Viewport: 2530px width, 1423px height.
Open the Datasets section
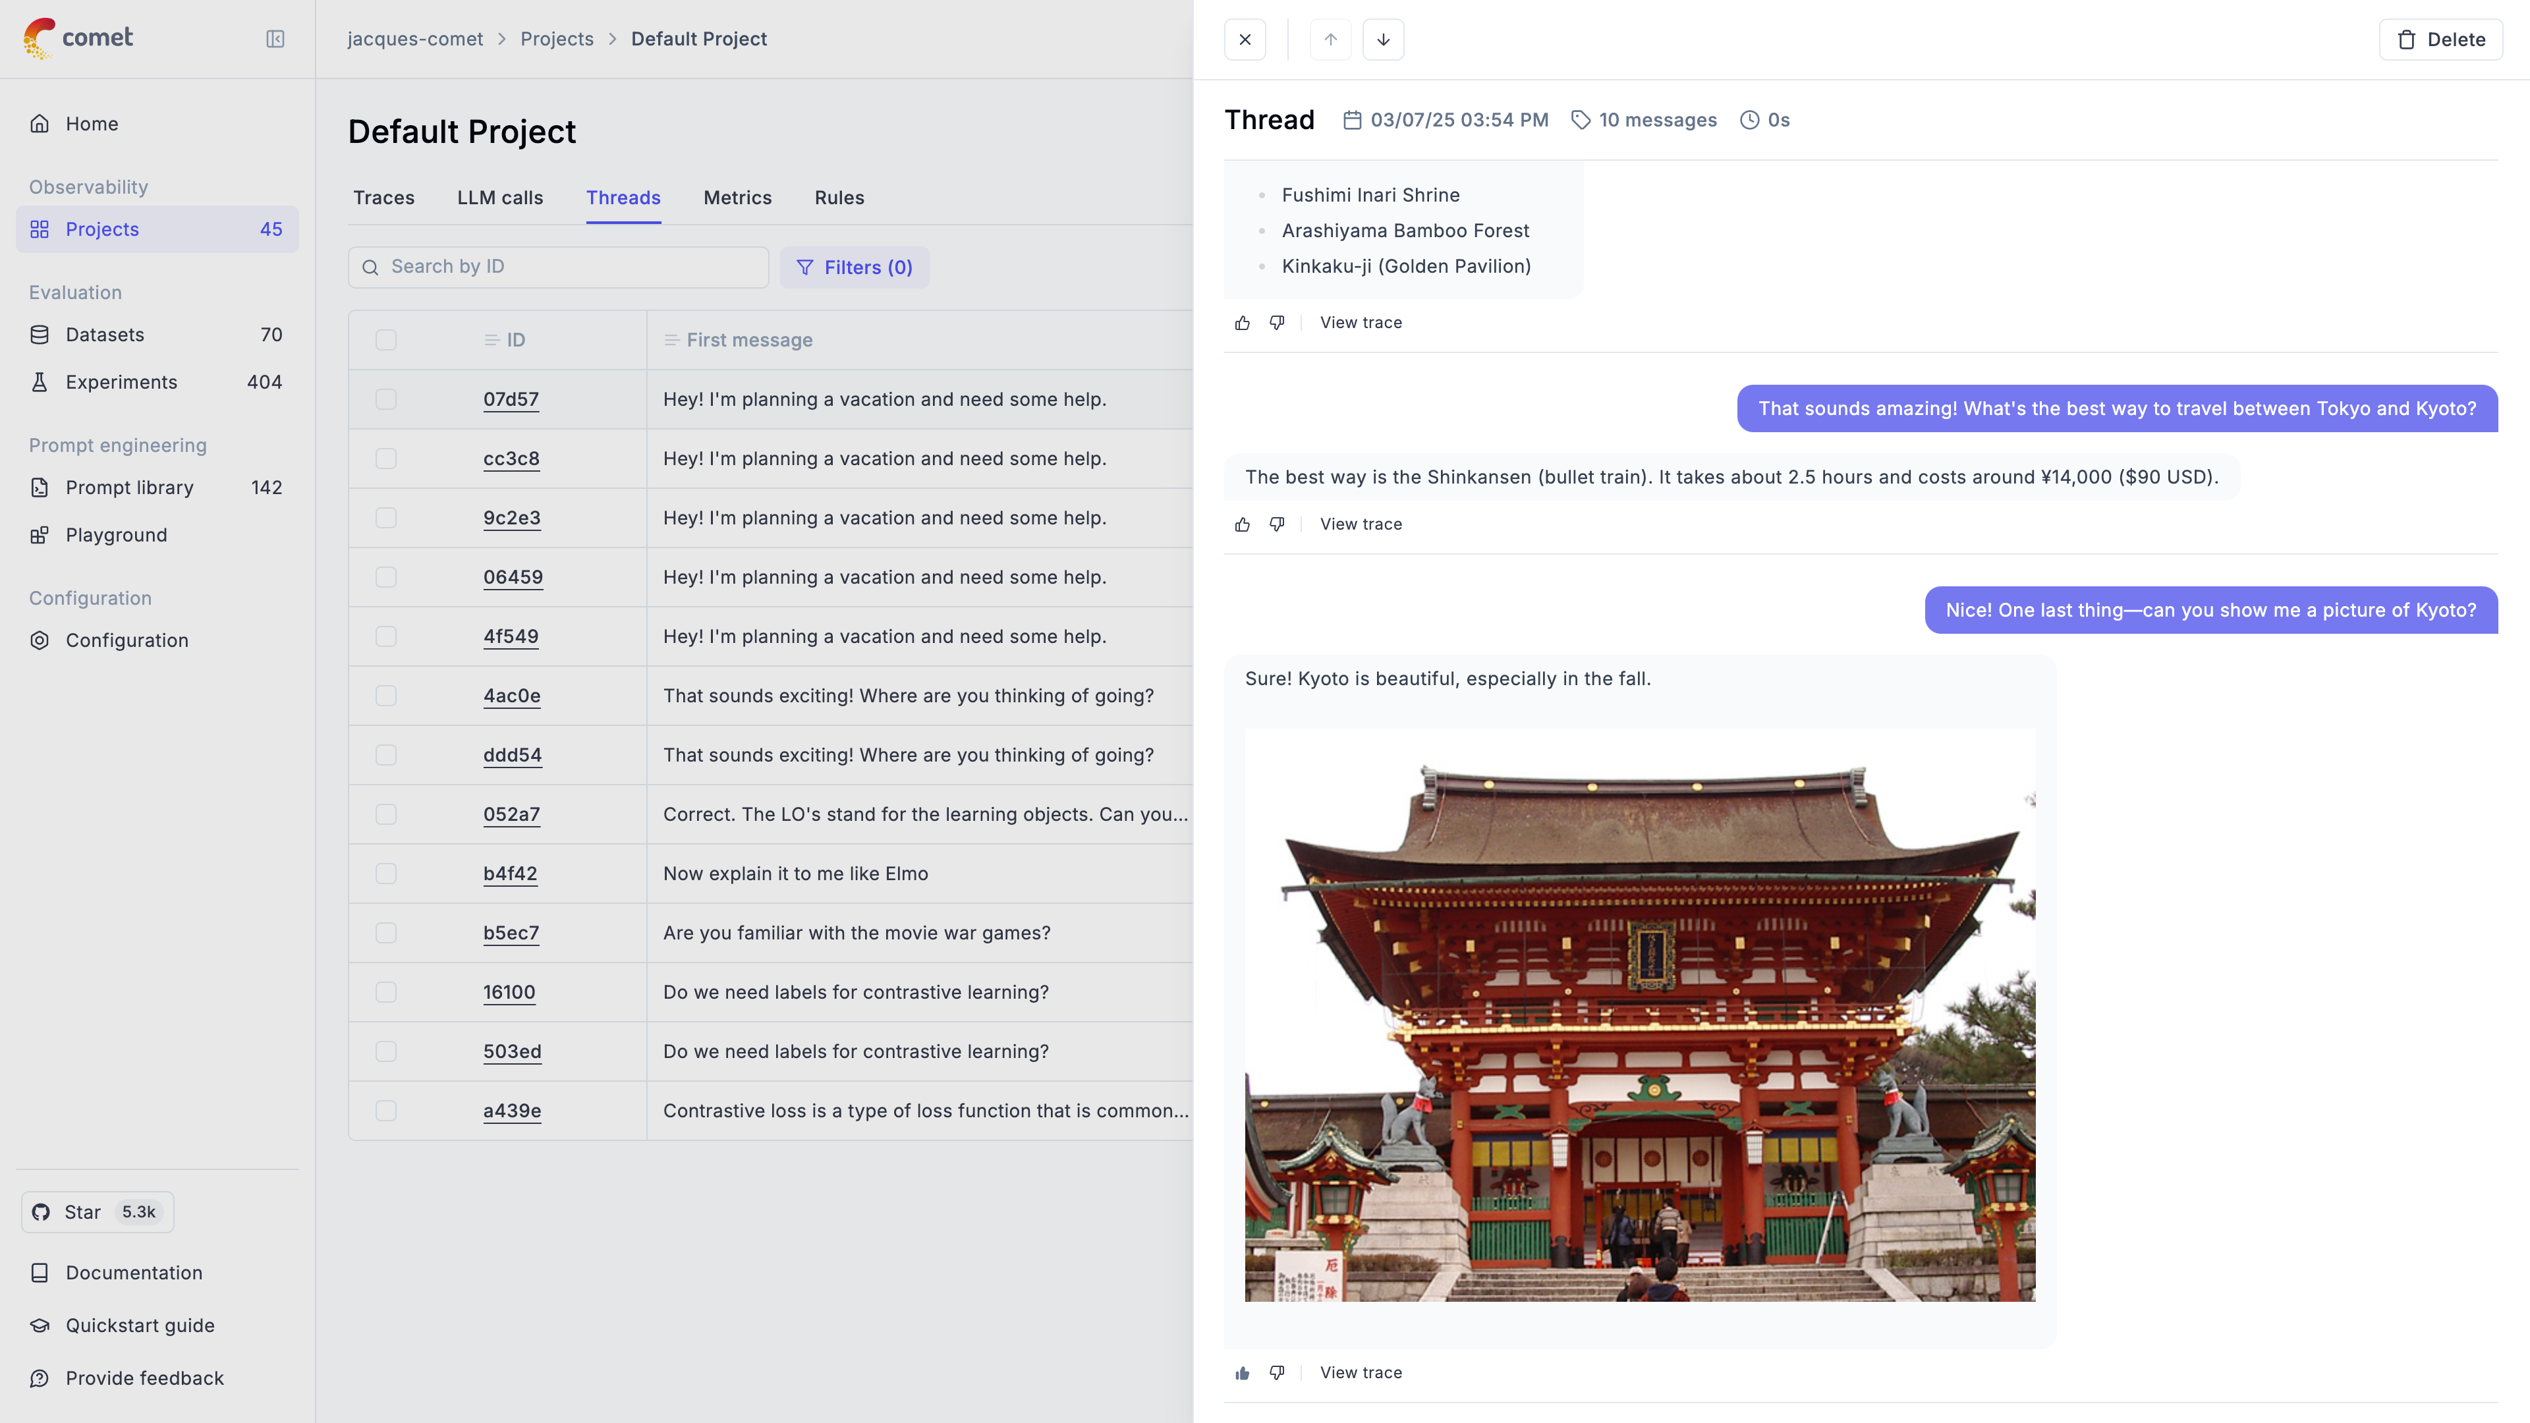pyautogui.click(x=105, y=335)
